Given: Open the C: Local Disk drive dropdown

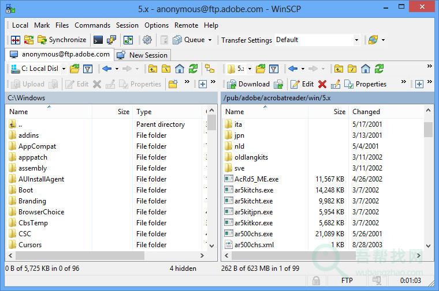Looking at the screenshot, I should 64,69.
